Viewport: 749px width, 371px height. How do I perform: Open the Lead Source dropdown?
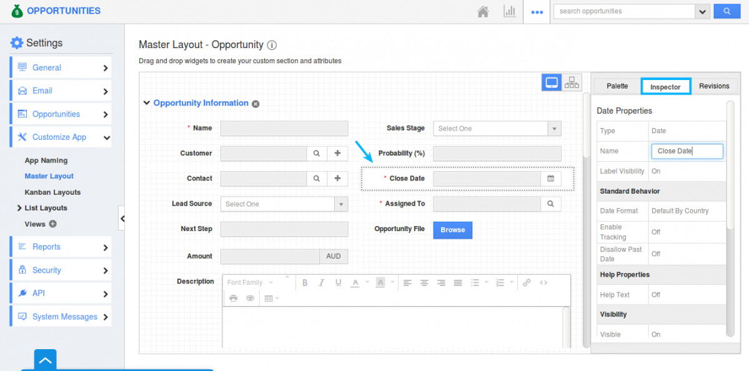[284, 204]
